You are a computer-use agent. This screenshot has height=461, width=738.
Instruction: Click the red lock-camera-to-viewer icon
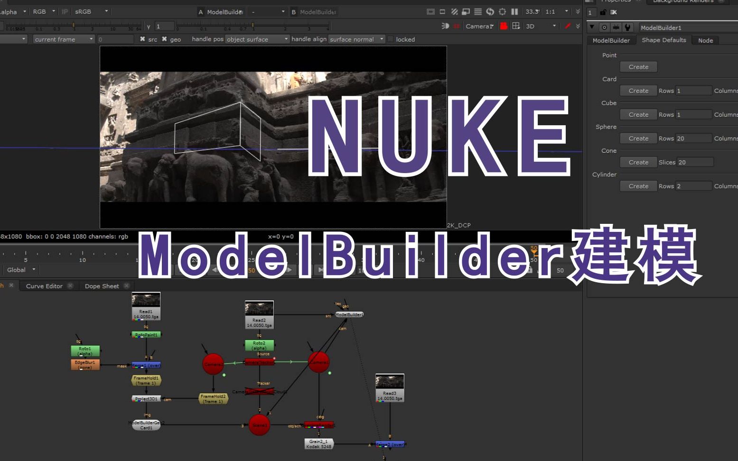504,26
